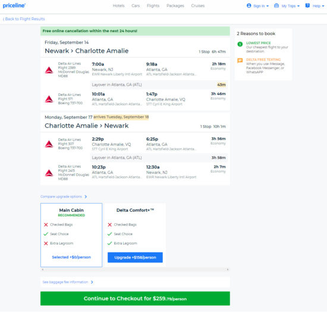The height and width of the screenshot is (312, 327).
Task: Click the Priceline logo
Action: click(14, 5)
